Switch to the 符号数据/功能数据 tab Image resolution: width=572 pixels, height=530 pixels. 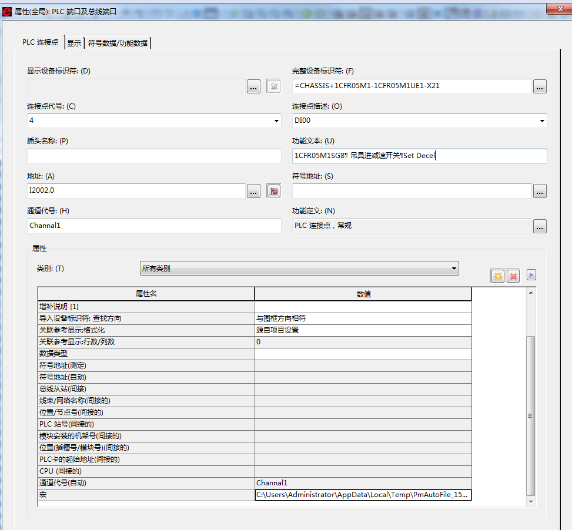(x=118, y=43)
